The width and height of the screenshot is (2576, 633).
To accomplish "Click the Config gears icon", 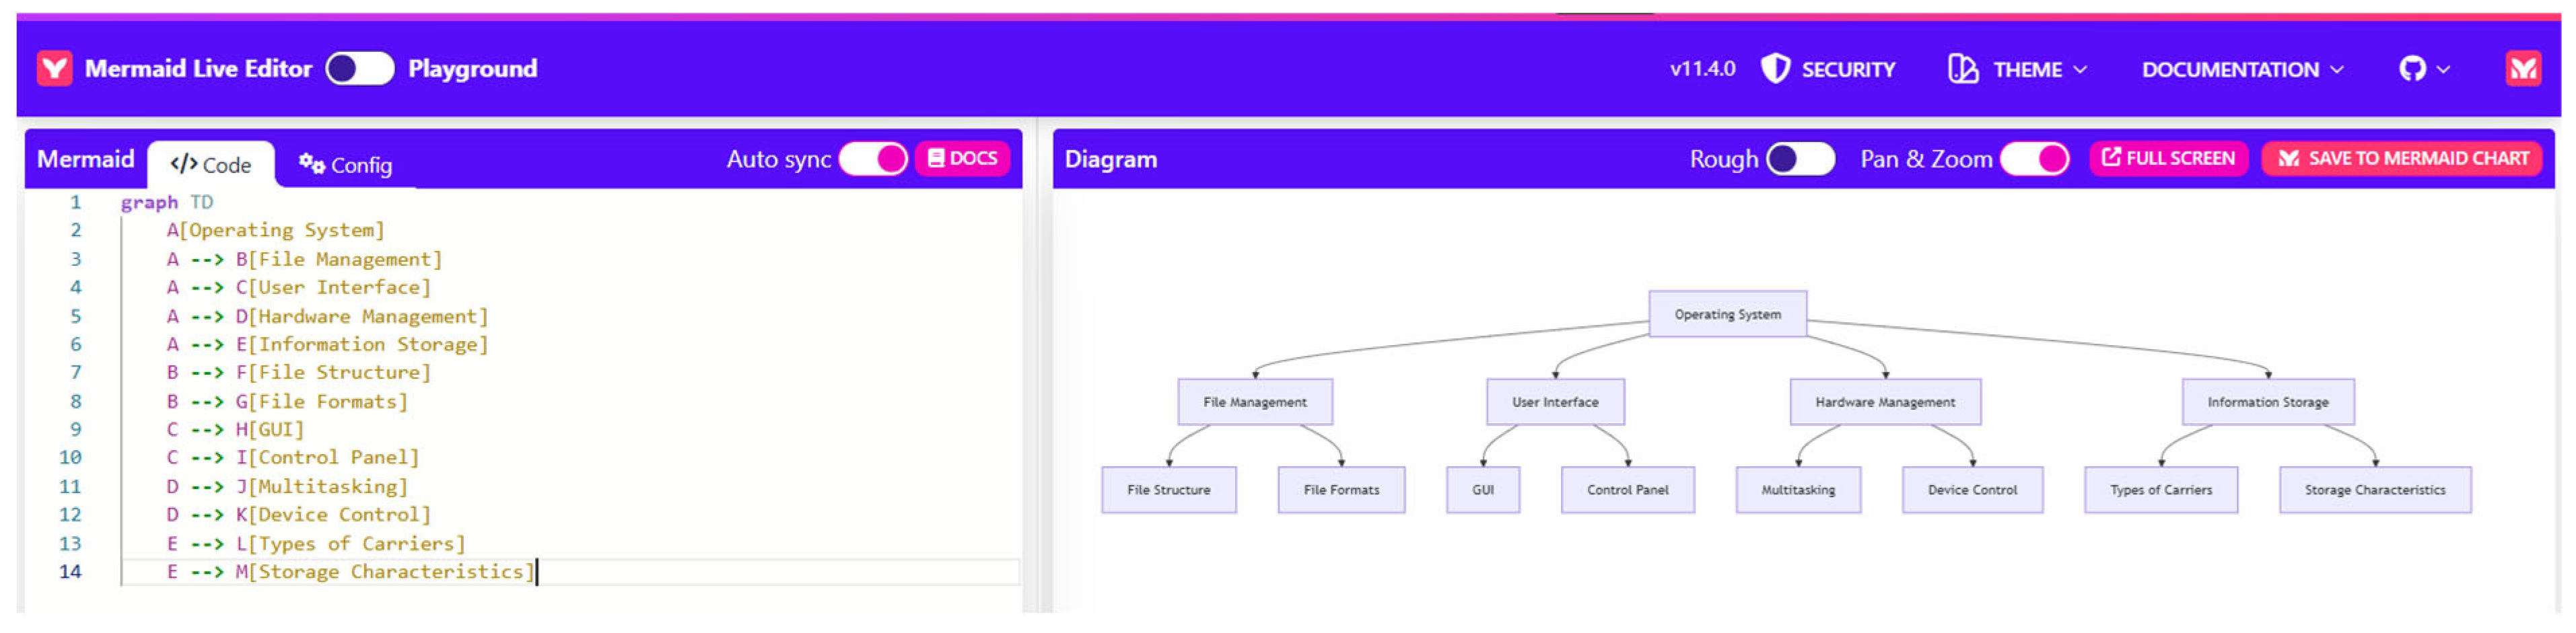I will click(x=311, y=163).
